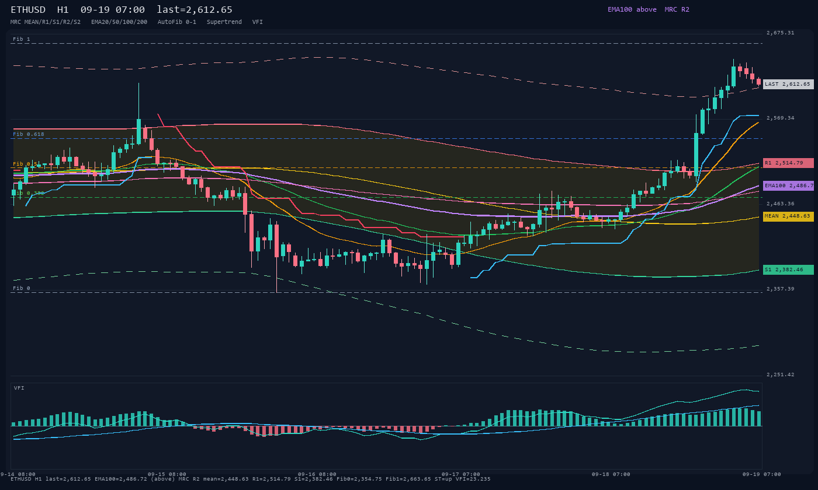Click the 2,569.34 price axis label
This screenshot has height=490, width=818.
point(780,118)
